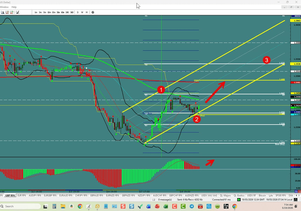Switch chart to 15m timeframe

[54, 12]
